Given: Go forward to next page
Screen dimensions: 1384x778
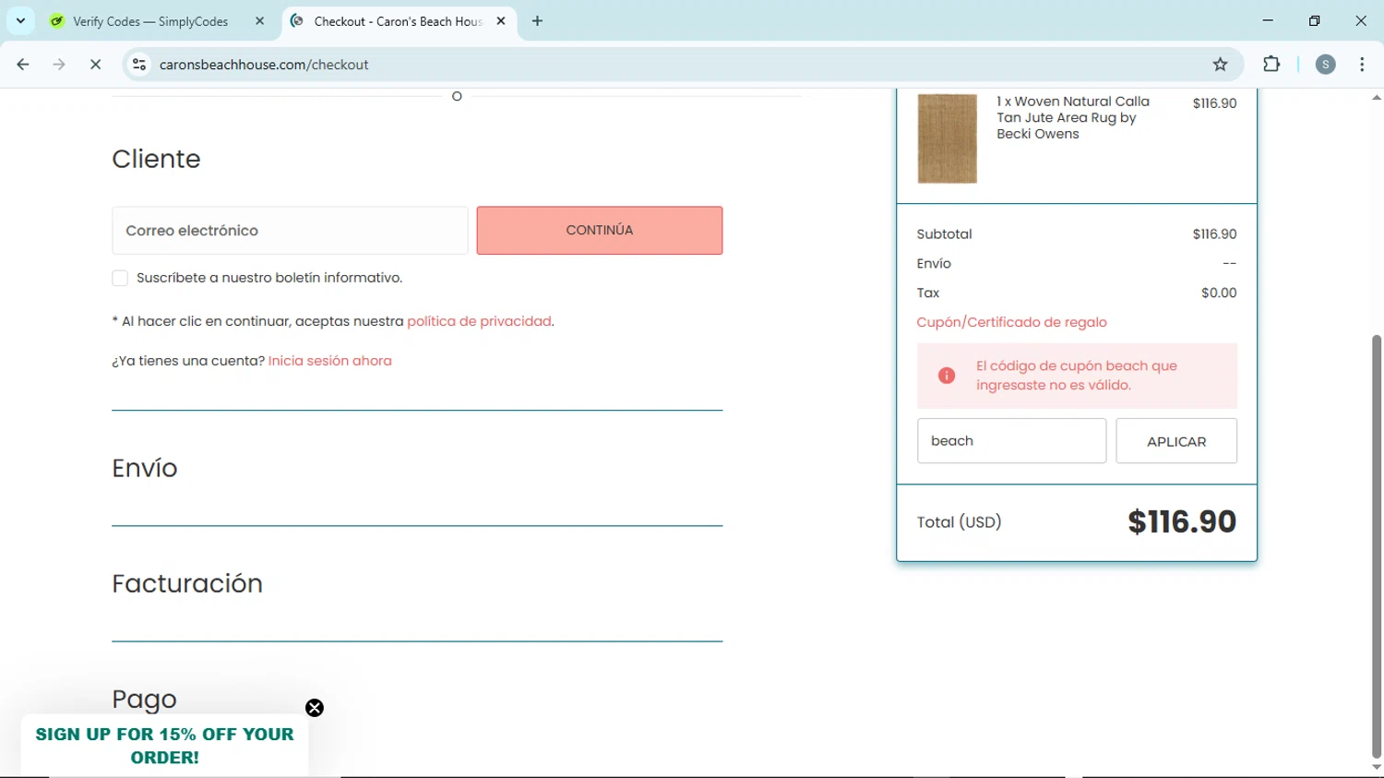Looking at the screenshot, I should pyautogui.click(x=59, y=65).
